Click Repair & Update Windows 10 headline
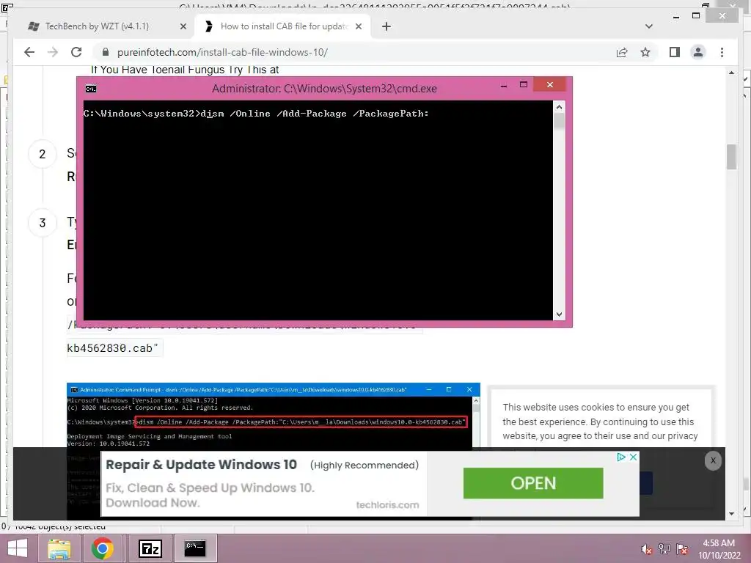The height and width of the screenshot is (563, 751). coord(201,464)
